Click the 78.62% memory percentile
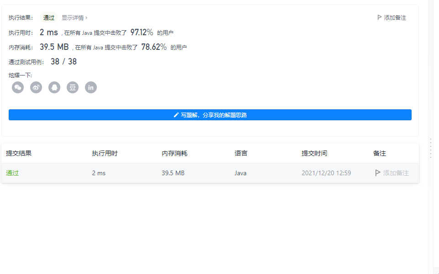Screen dimensions: 439x274 coord(153,47)
